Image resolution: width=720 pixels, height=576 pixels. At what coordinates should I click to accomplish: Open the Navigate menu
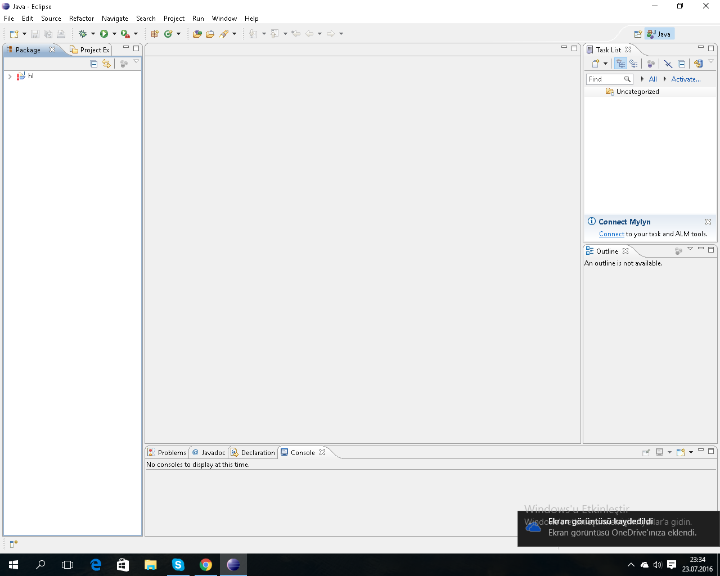click(x=115, y=19)
